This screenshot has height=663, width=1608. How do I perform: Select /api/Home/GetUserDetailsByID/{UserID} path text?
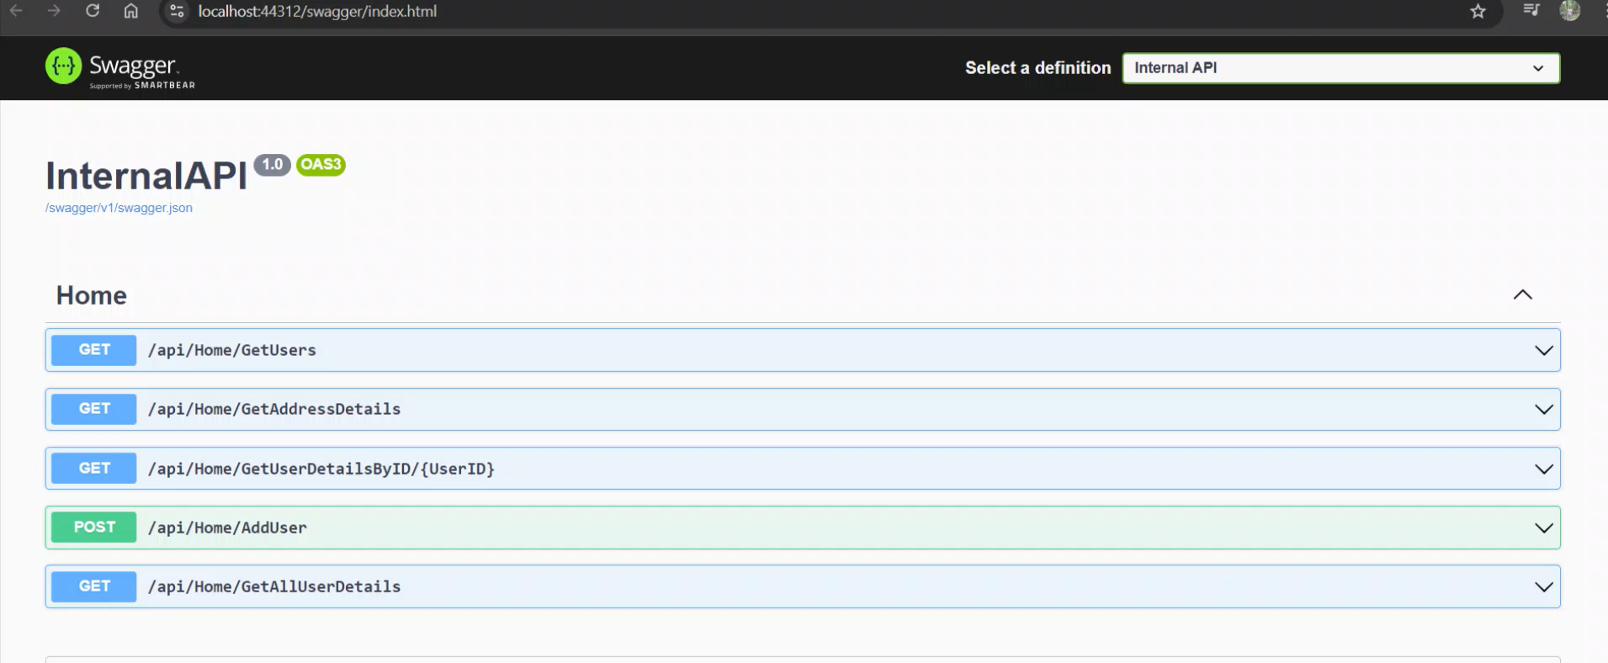321,469
